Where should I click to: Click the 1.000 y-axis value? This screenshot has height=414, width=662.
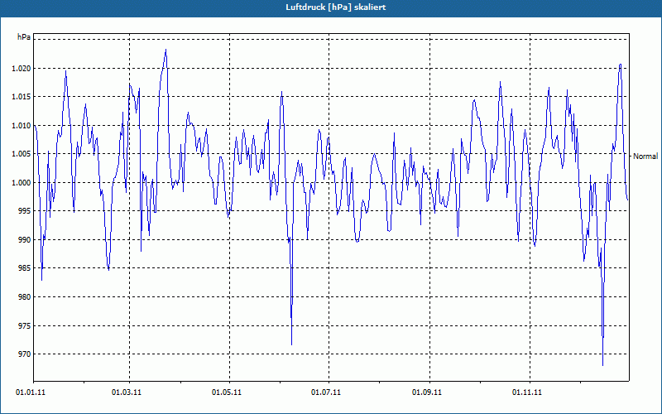(22, 182)
